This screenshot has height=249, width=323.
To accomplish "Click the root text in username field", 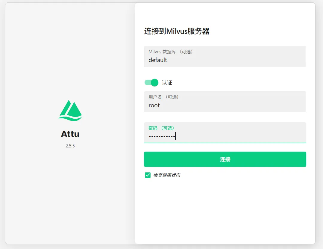I will click(154, 105).
